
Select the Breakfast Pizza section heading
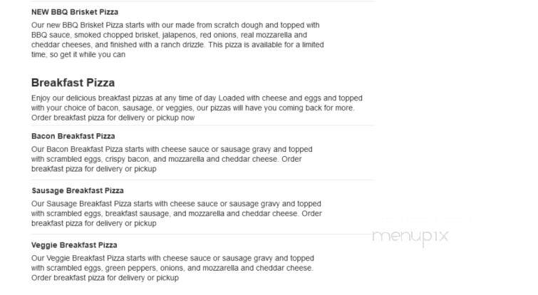coord(73,83)
